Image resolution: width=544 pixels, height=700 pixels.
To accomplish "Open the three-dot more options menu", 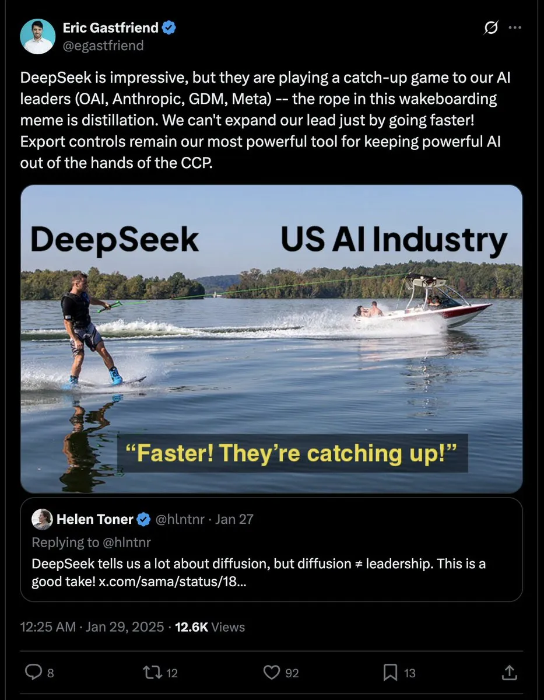I will tap(515, 27).
